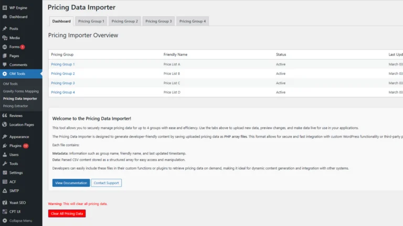Open the Pricing Group 2 tab
The height and width of the screenshot is (226, 403).
125,21
